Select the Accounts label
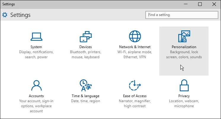This screenshot has height=119, width=221. tap(36, 96)
